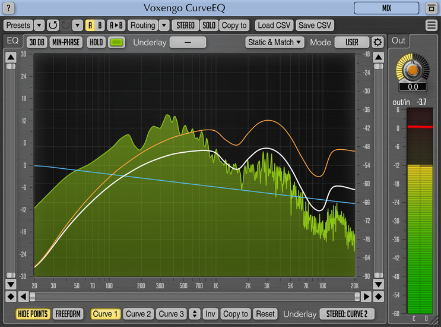Toggle the green spectrum display button
The image size is (441, 327).
click(116, 42)
